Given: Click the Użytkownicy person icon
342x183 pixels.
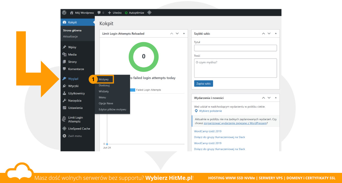Looking at the screenshot, I should tap(64, 93).
